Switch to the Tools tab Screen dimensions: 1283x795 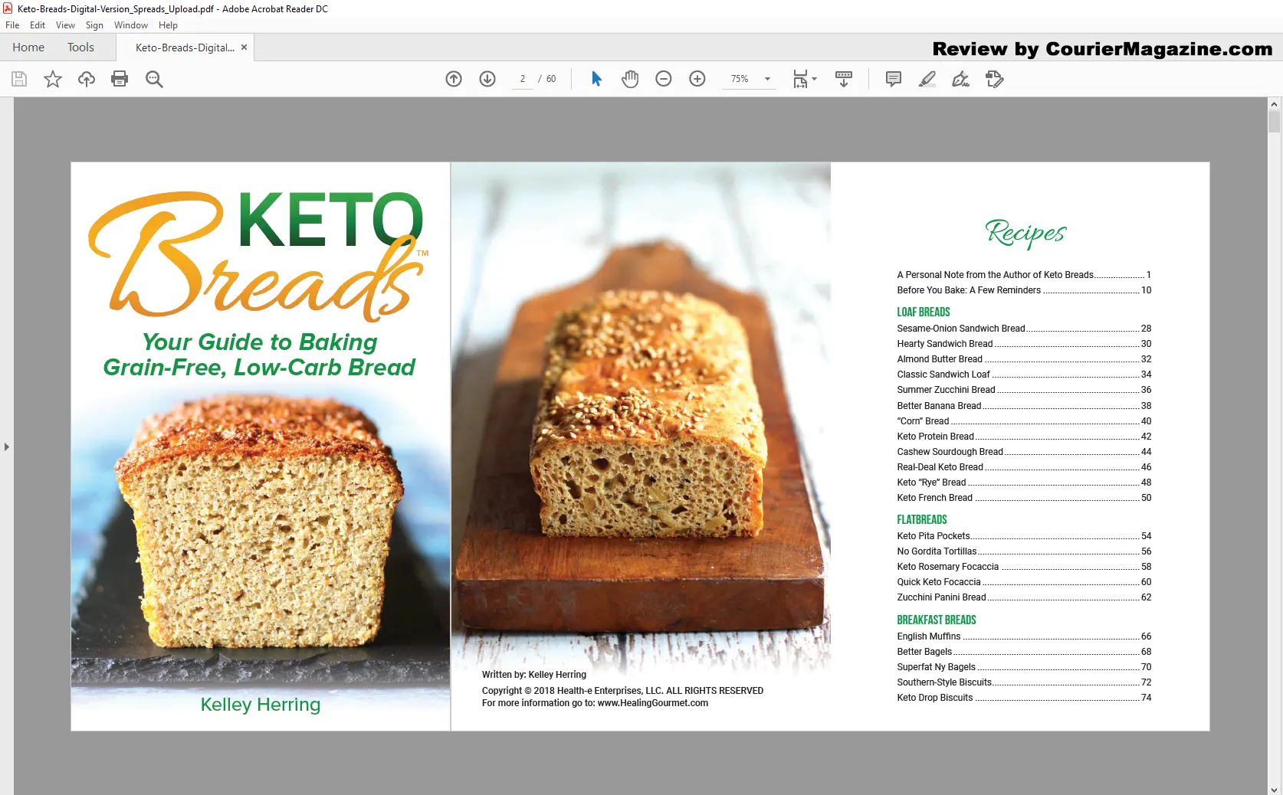(x=80, y=47)
